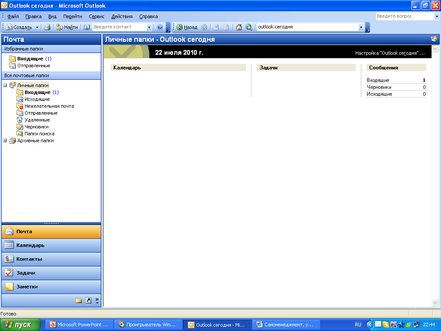This screenshot has width=441, height=331.
Task: Open the Удаленные folder
Action: (x=33, y=120)
